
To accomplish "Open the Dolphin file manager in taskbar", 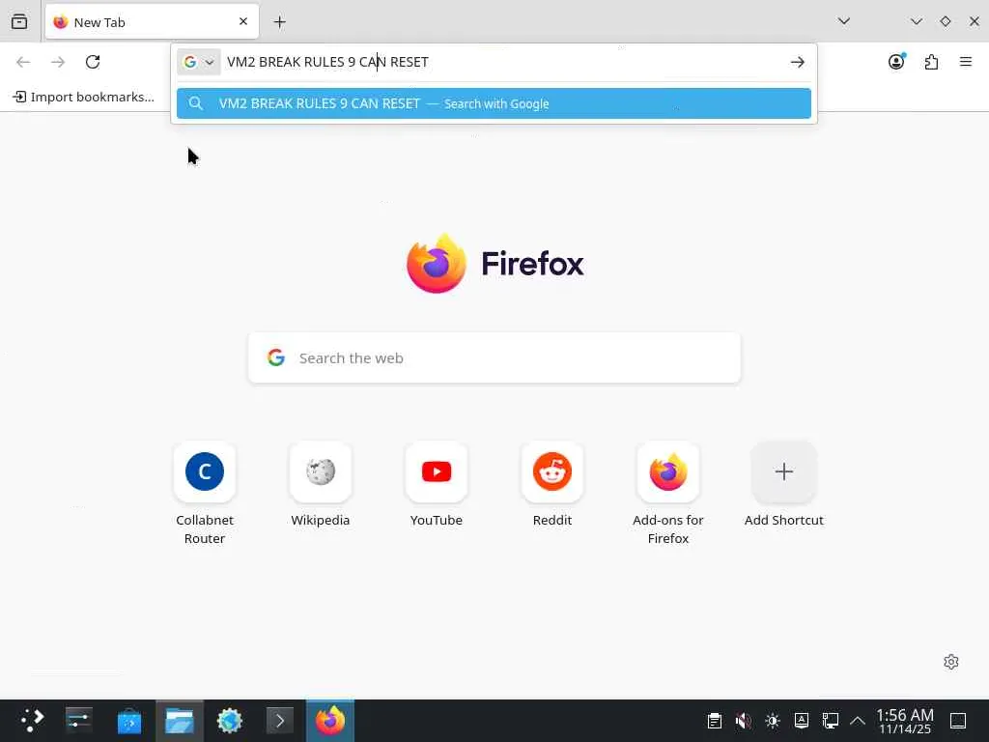I will point(180,721).
